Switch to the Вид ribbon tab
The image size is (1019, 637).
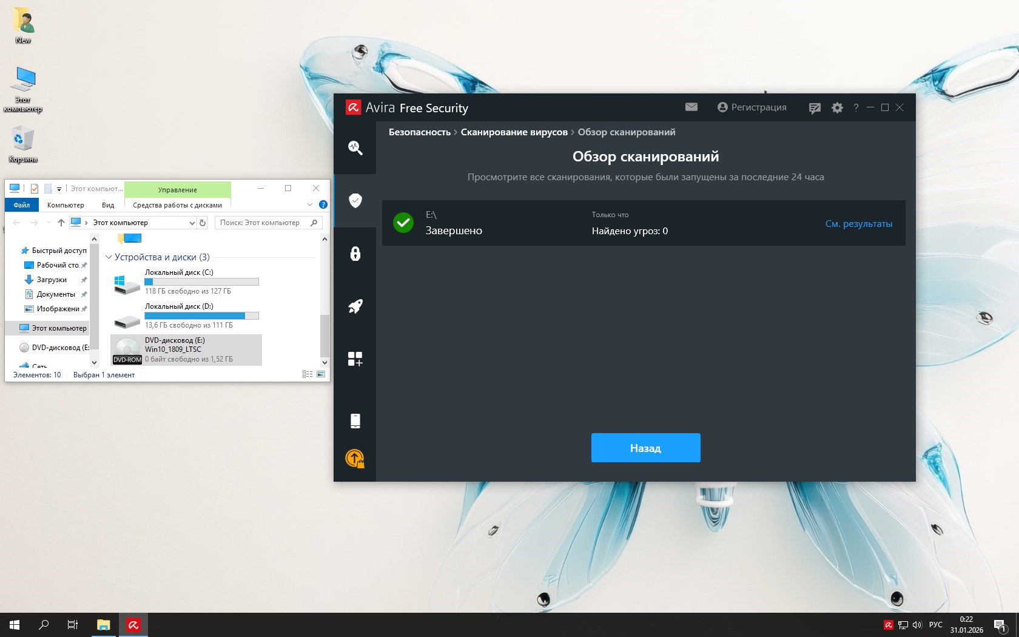click(x=108, y=205)
